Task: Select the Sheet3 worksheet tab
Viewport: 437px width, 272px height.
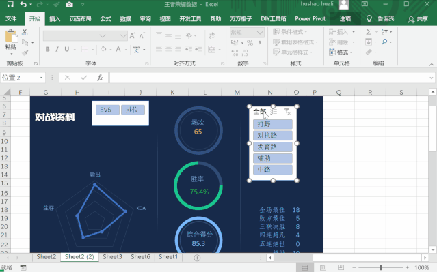Action: tap(112, 257)
